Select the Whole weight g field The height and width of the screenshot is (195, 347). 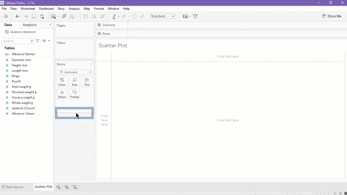tap(22, 103)
